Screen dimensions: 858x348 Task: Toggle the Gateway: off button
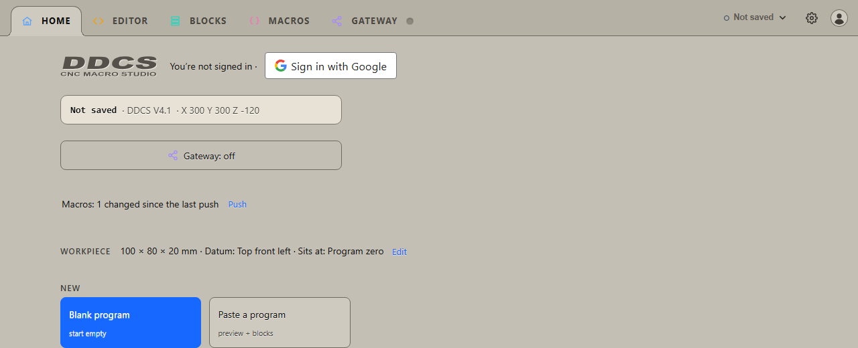[x=201, y=155]
